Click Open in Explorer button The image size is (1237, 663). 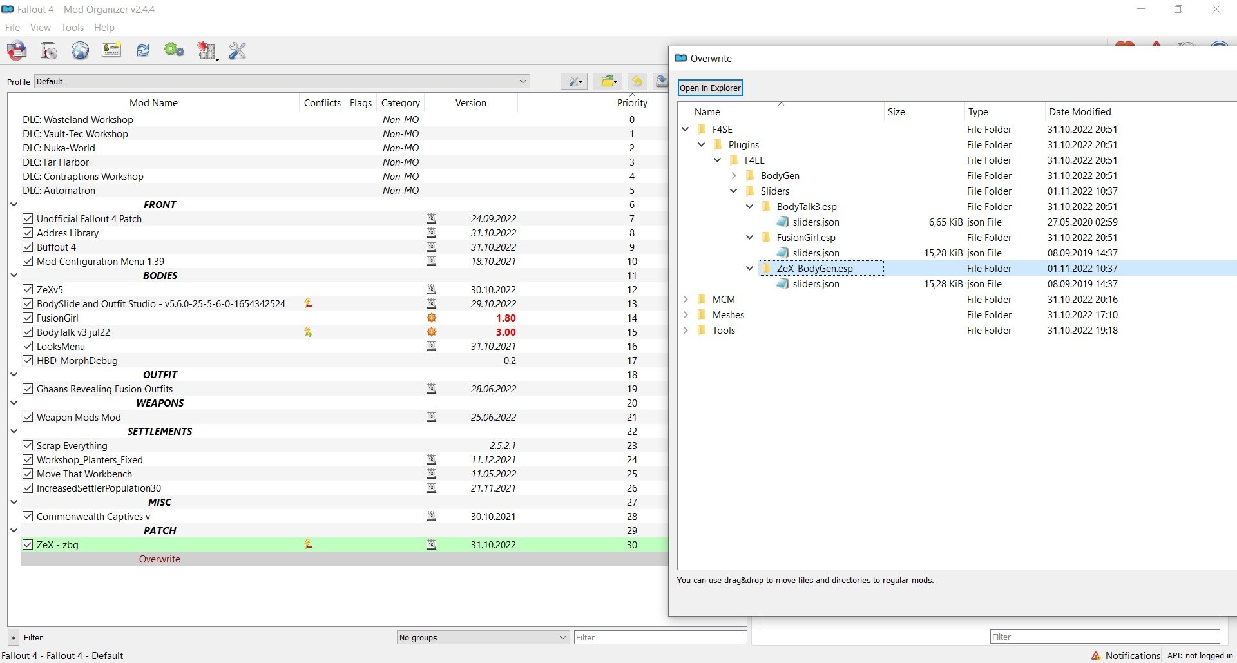pos(710,88)
